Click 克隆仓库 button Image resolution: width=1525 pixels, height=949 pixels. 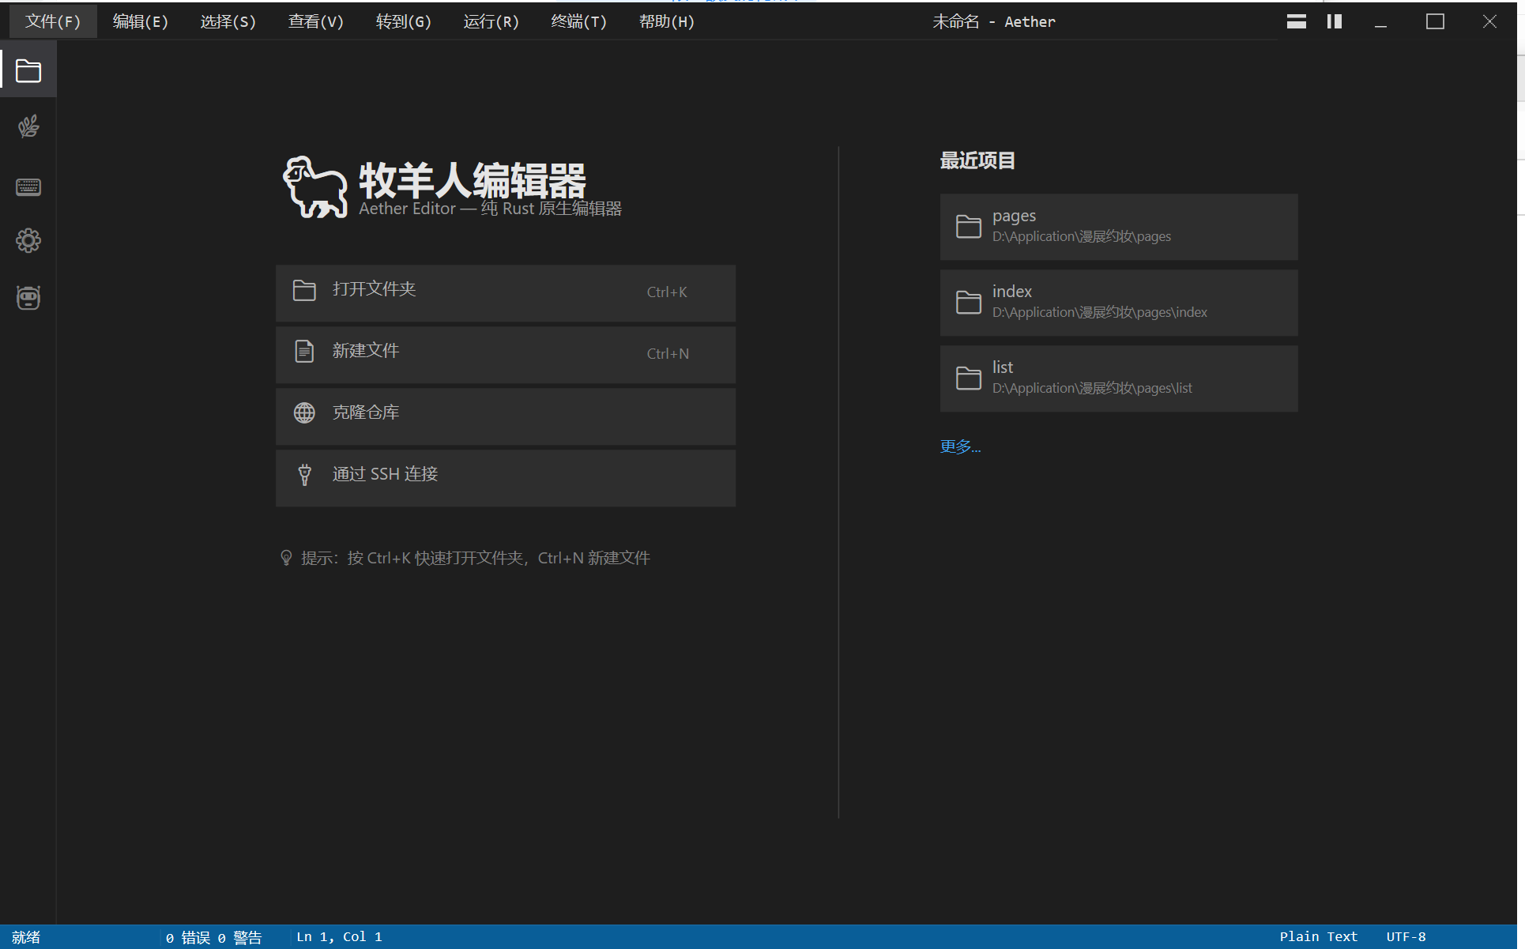506,416
